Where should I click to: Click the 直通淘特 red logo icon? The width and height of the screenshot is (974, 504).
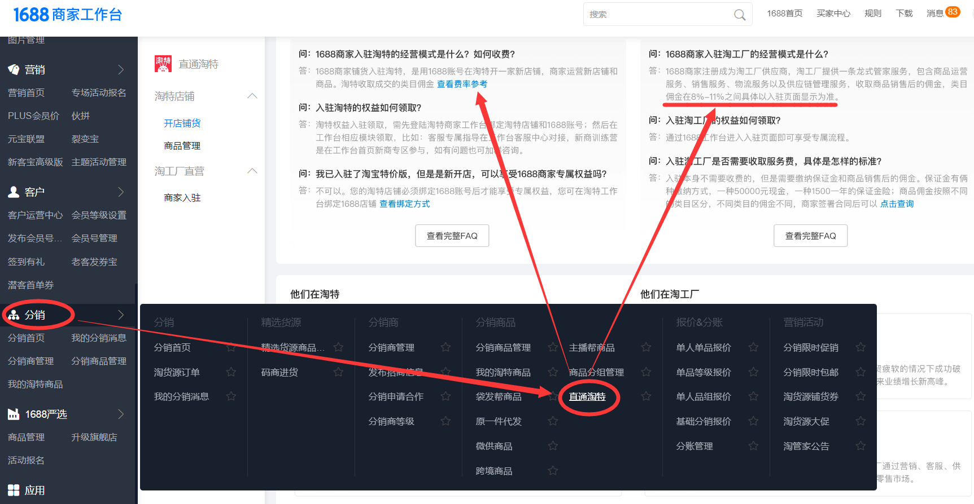(x=163, y=64)
